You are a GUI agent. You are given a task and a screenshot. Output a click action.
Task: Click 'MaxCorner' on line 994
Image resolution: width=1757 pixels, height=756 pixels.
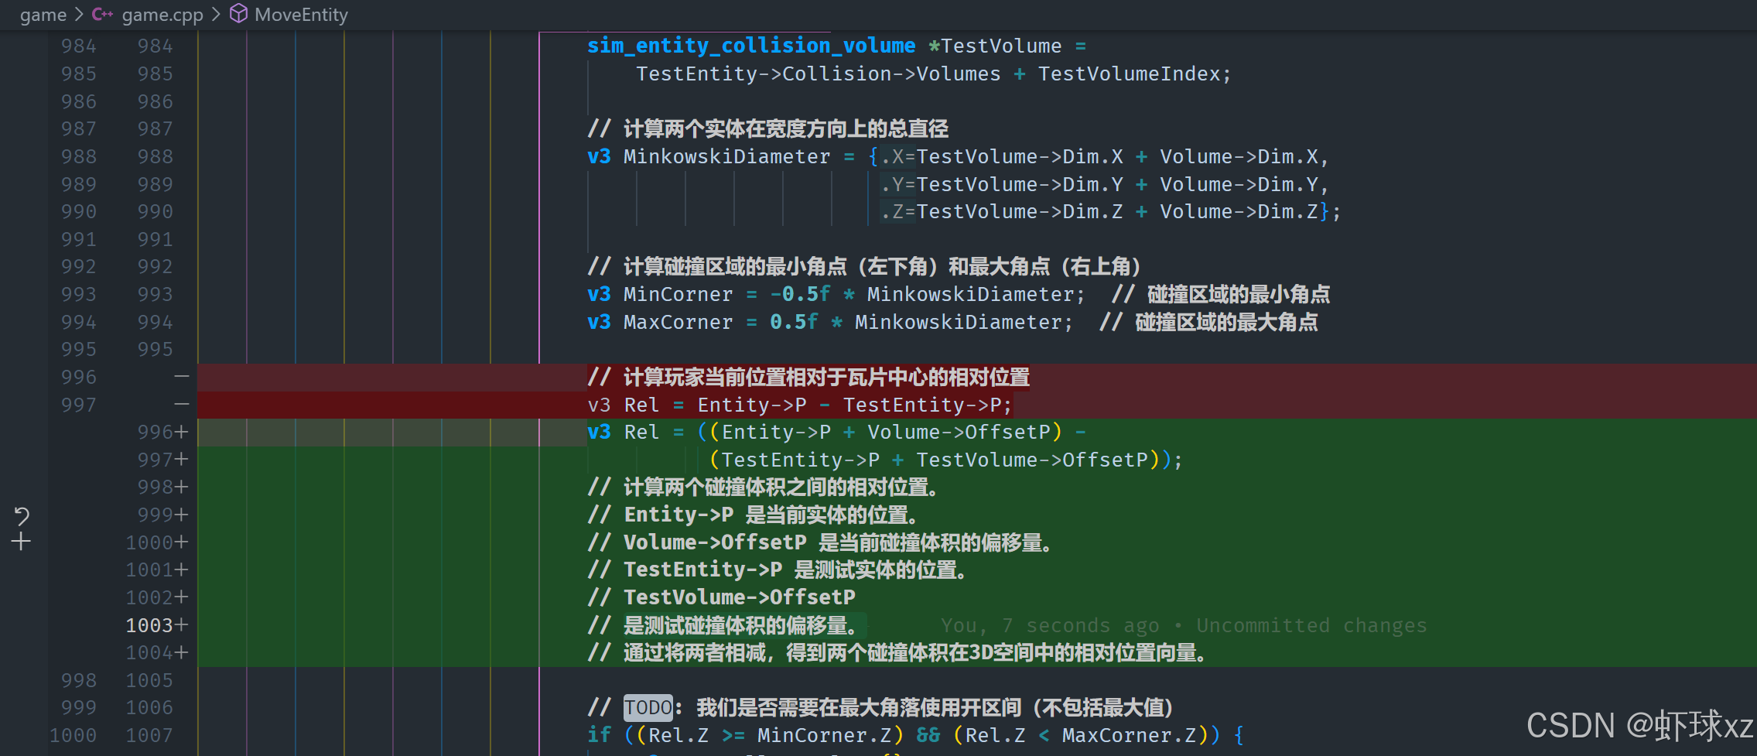pyautogui.click(x=678, y=322)
